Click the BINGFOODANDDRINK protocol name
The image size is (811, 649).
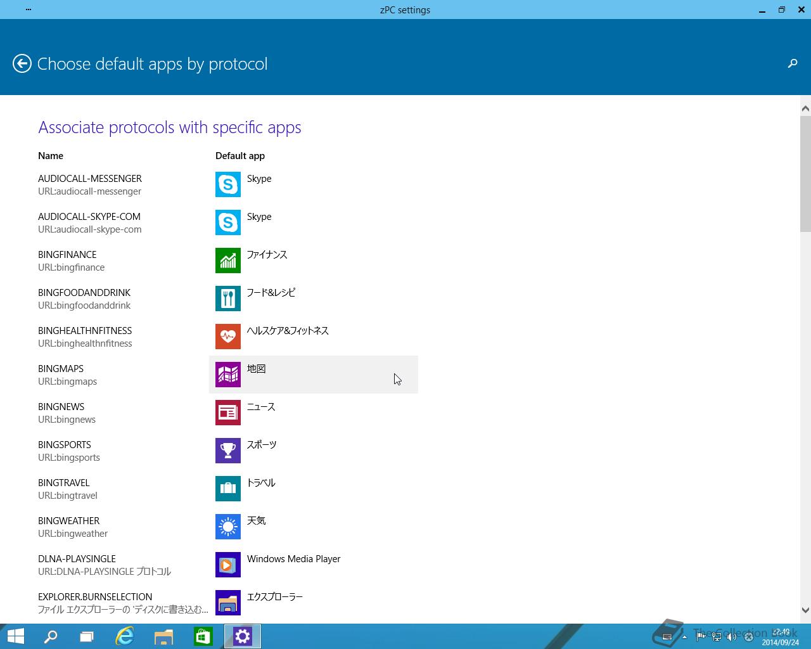(84, 293)
